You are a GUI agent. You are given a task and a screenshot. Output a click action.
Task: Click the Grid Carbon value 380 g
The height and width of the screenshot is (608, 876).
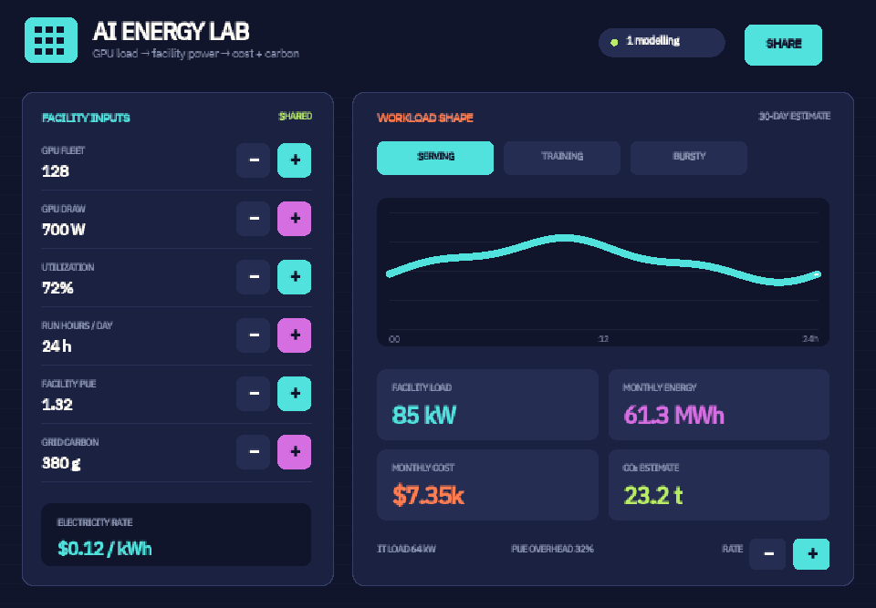point(61,463)
